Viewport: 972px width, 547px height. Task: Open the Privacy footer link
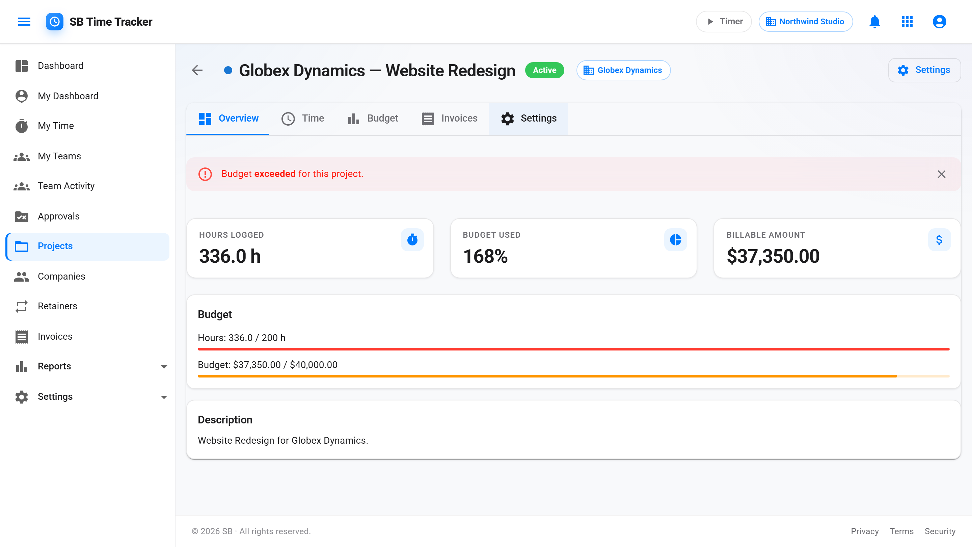864,531
